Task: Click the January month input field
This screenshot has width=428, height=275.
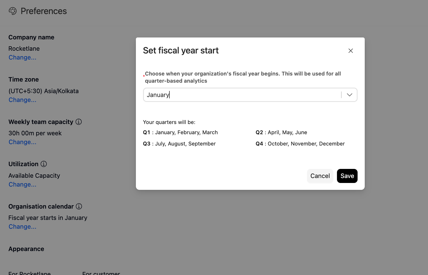Action: [x=242, y=95]
